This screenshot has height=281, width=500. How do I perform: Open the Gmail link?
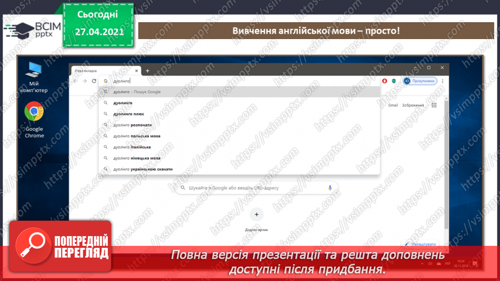(x=393, y=105)
